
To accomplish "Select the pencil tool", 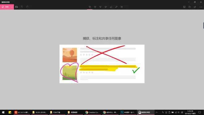I will click(x=100, y=7).
